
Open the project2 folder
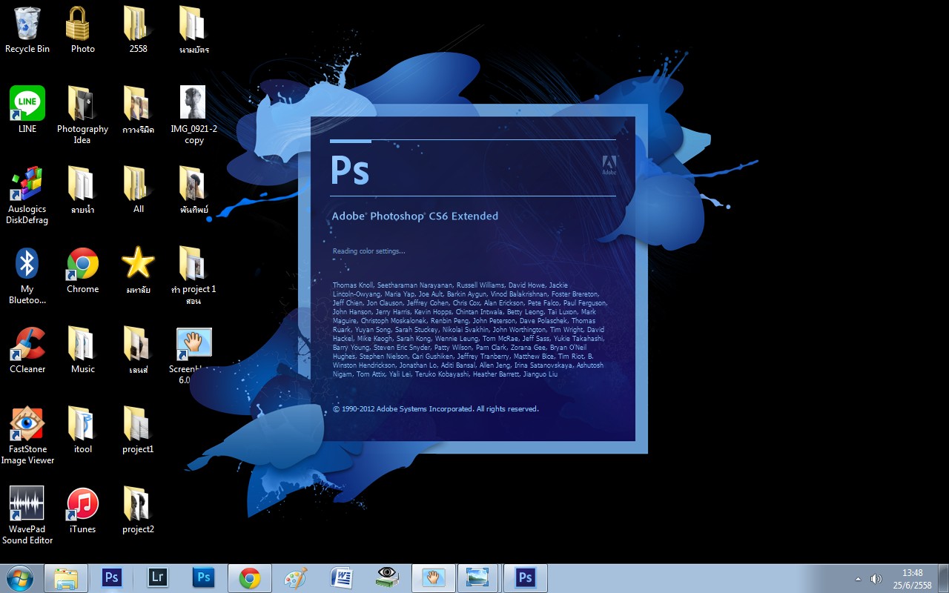coord(138,510)
